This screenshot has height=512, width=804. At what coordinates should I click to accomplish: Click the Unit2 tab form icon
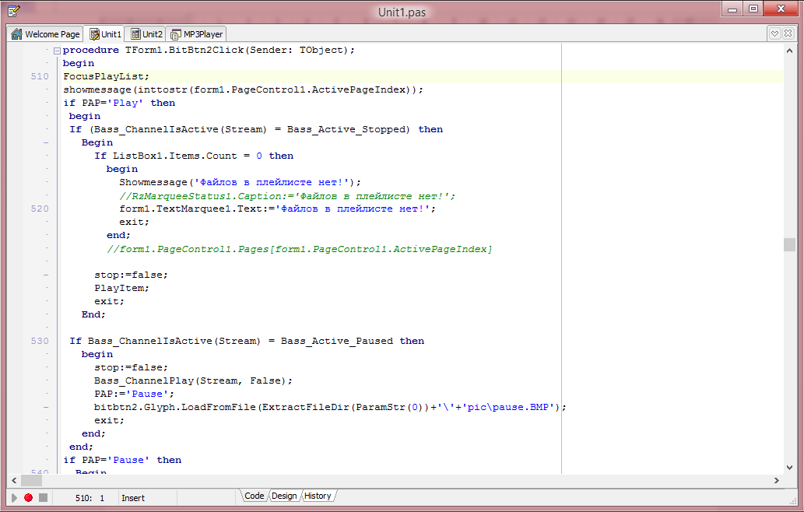pos(135,34)
